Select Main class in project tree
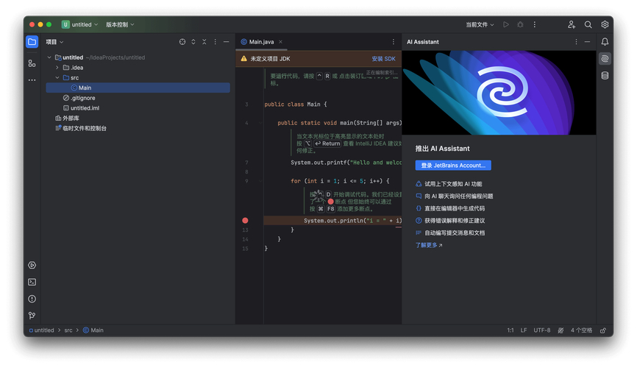This screenshot has width=637, height=368. (138, 88)
